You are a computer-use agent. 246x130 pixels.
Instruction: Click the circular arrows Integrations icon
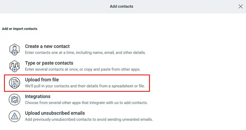tap(14, 100)
